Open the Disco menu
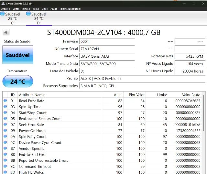Viewport: 207px width, 174px height. coord(45,9)
